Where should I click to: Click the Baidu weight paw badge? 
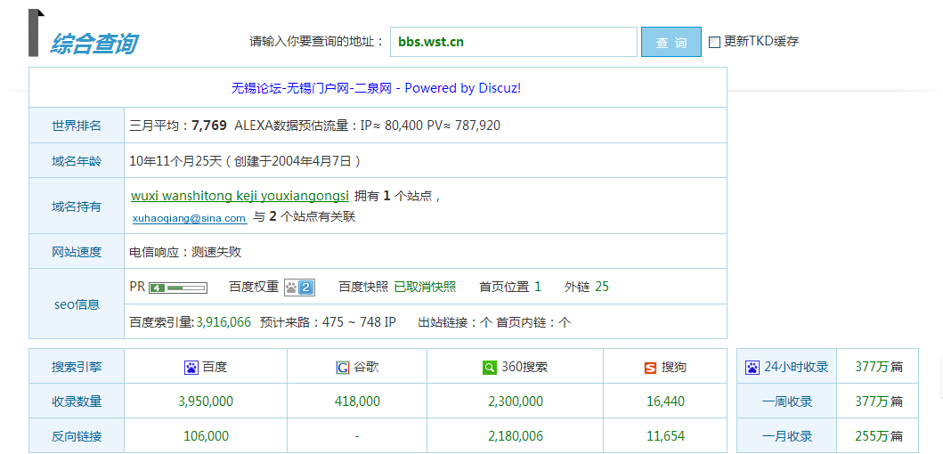(x=299, y=287)
